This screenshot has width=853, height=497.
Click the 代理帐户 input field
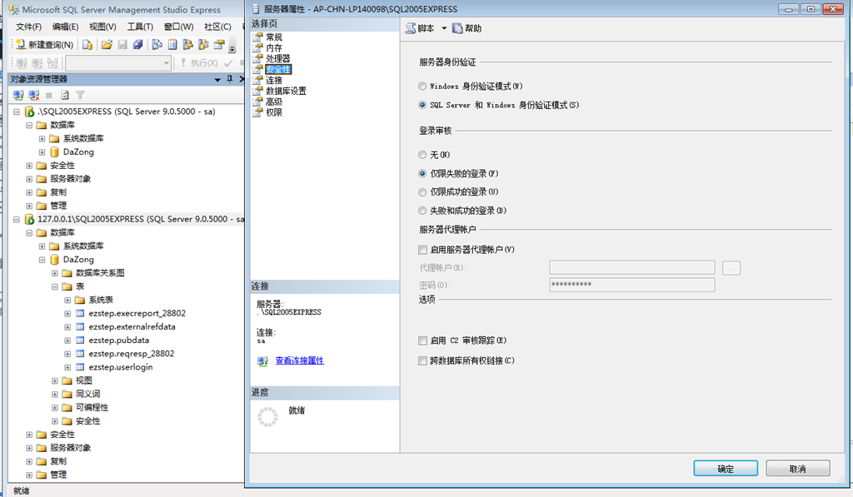(x=632, y=267)
